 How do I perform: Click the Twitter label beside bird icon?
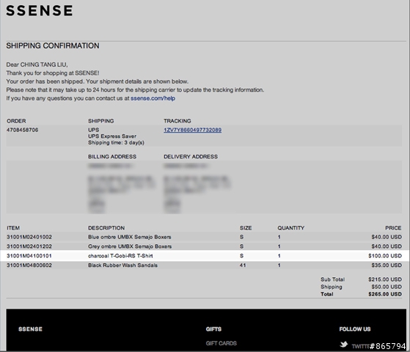[x=360, y=346]
